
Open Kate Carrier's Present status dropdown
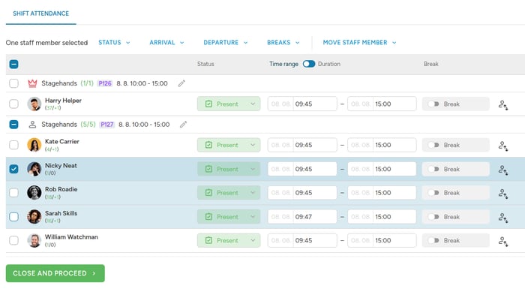coord(229,145)
